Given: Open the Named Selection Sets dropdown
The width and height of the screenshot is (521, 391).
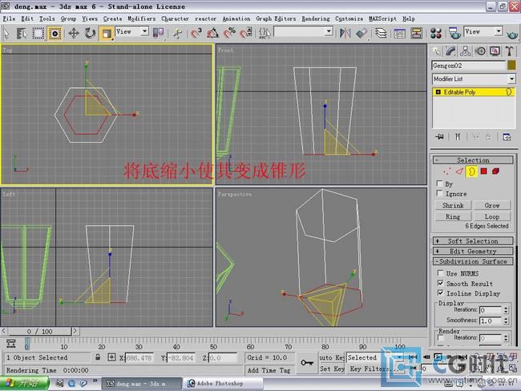Looking at the screenshot, I should point(329,31).
